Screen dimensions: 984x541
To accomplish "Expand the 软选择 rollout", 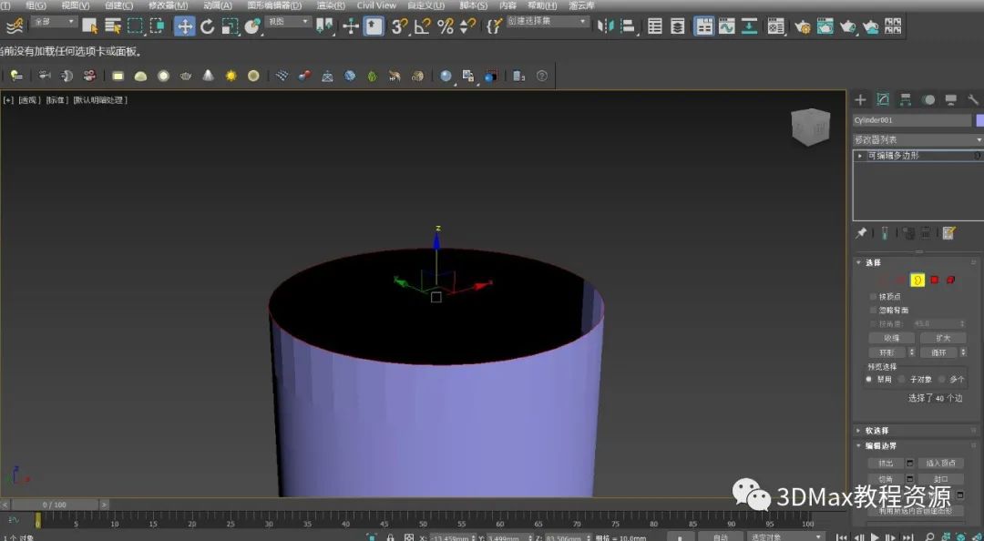I will (876, 430).
